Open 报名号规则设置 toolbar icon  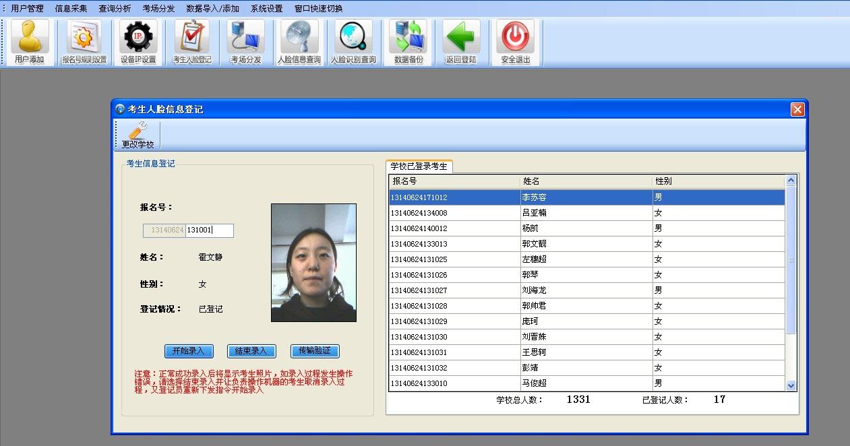tap(84, 42)
